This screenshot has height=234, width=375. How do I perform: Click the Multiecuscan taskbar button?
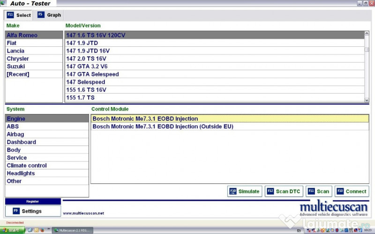[x=73, y=230]
